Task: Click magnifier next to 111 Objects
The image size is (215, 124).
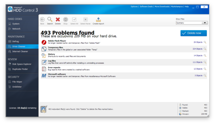Action: click(x=205, y=62)
